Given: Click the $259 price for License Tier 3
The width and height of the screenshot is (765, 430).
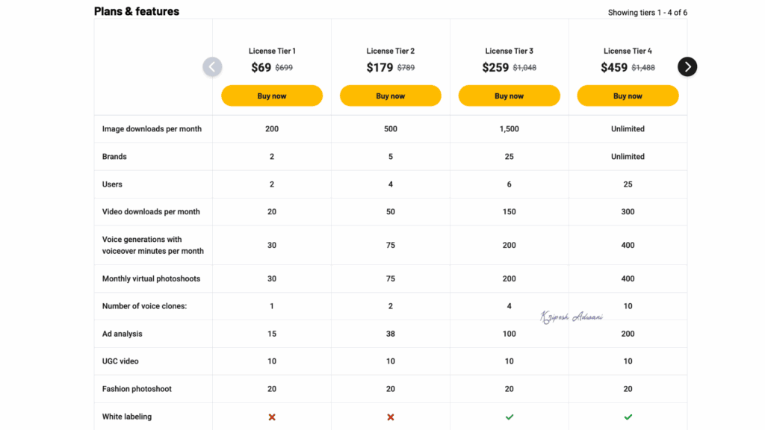Looking at the screenshot, I should click(x=495, y=66).
